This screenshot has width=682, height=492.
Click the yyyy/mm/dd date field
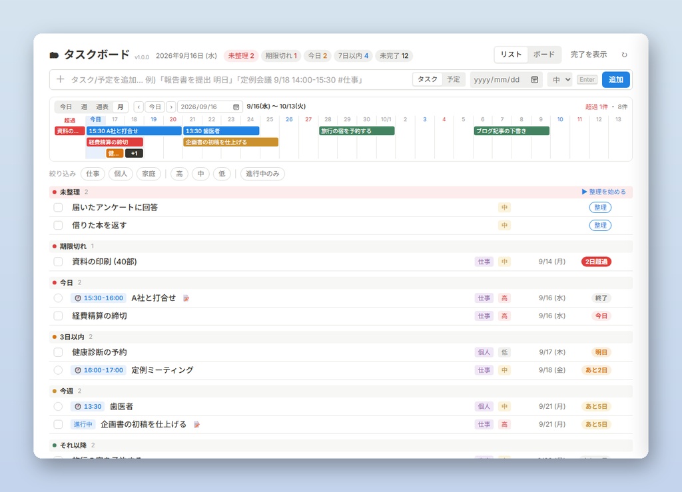point(506,79)
